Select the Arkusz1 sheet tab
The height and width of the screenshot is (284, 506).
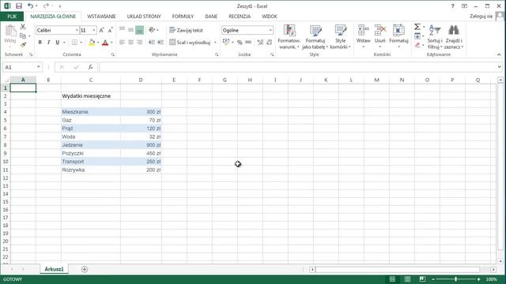pyautogui.click(x=55, y=269)
